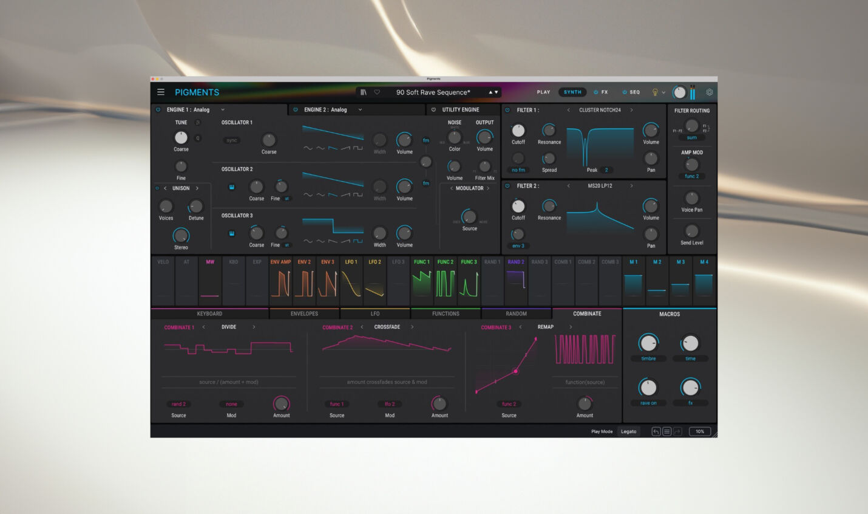Open the tutorials light bulb icon
Image resolution: width=868 pixels, height=514 pixels.
tap(654, 92)
